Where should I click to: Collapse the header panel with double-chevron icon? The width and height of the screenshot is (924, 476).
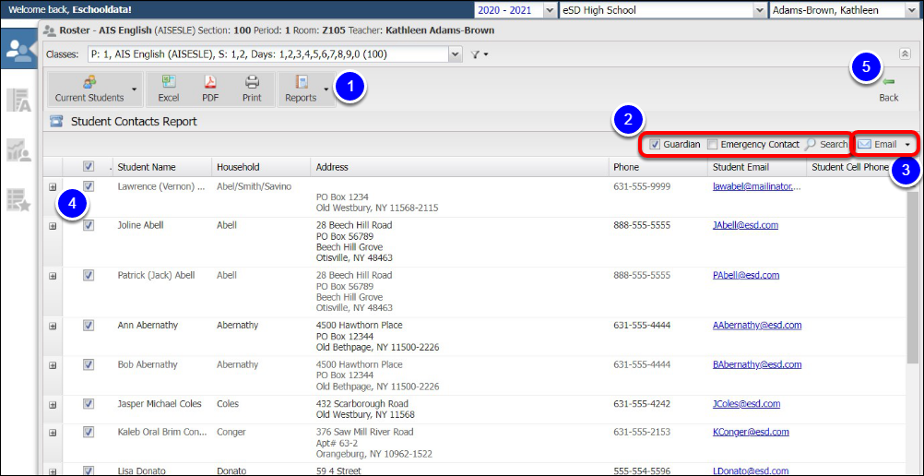coord(905,54)
